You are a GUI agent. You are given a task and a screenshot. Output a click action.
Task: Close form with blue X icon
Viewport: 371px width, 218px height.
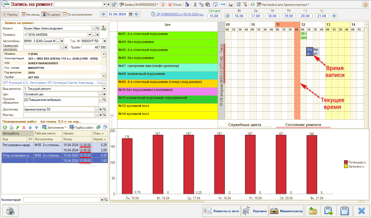(362, 211)
